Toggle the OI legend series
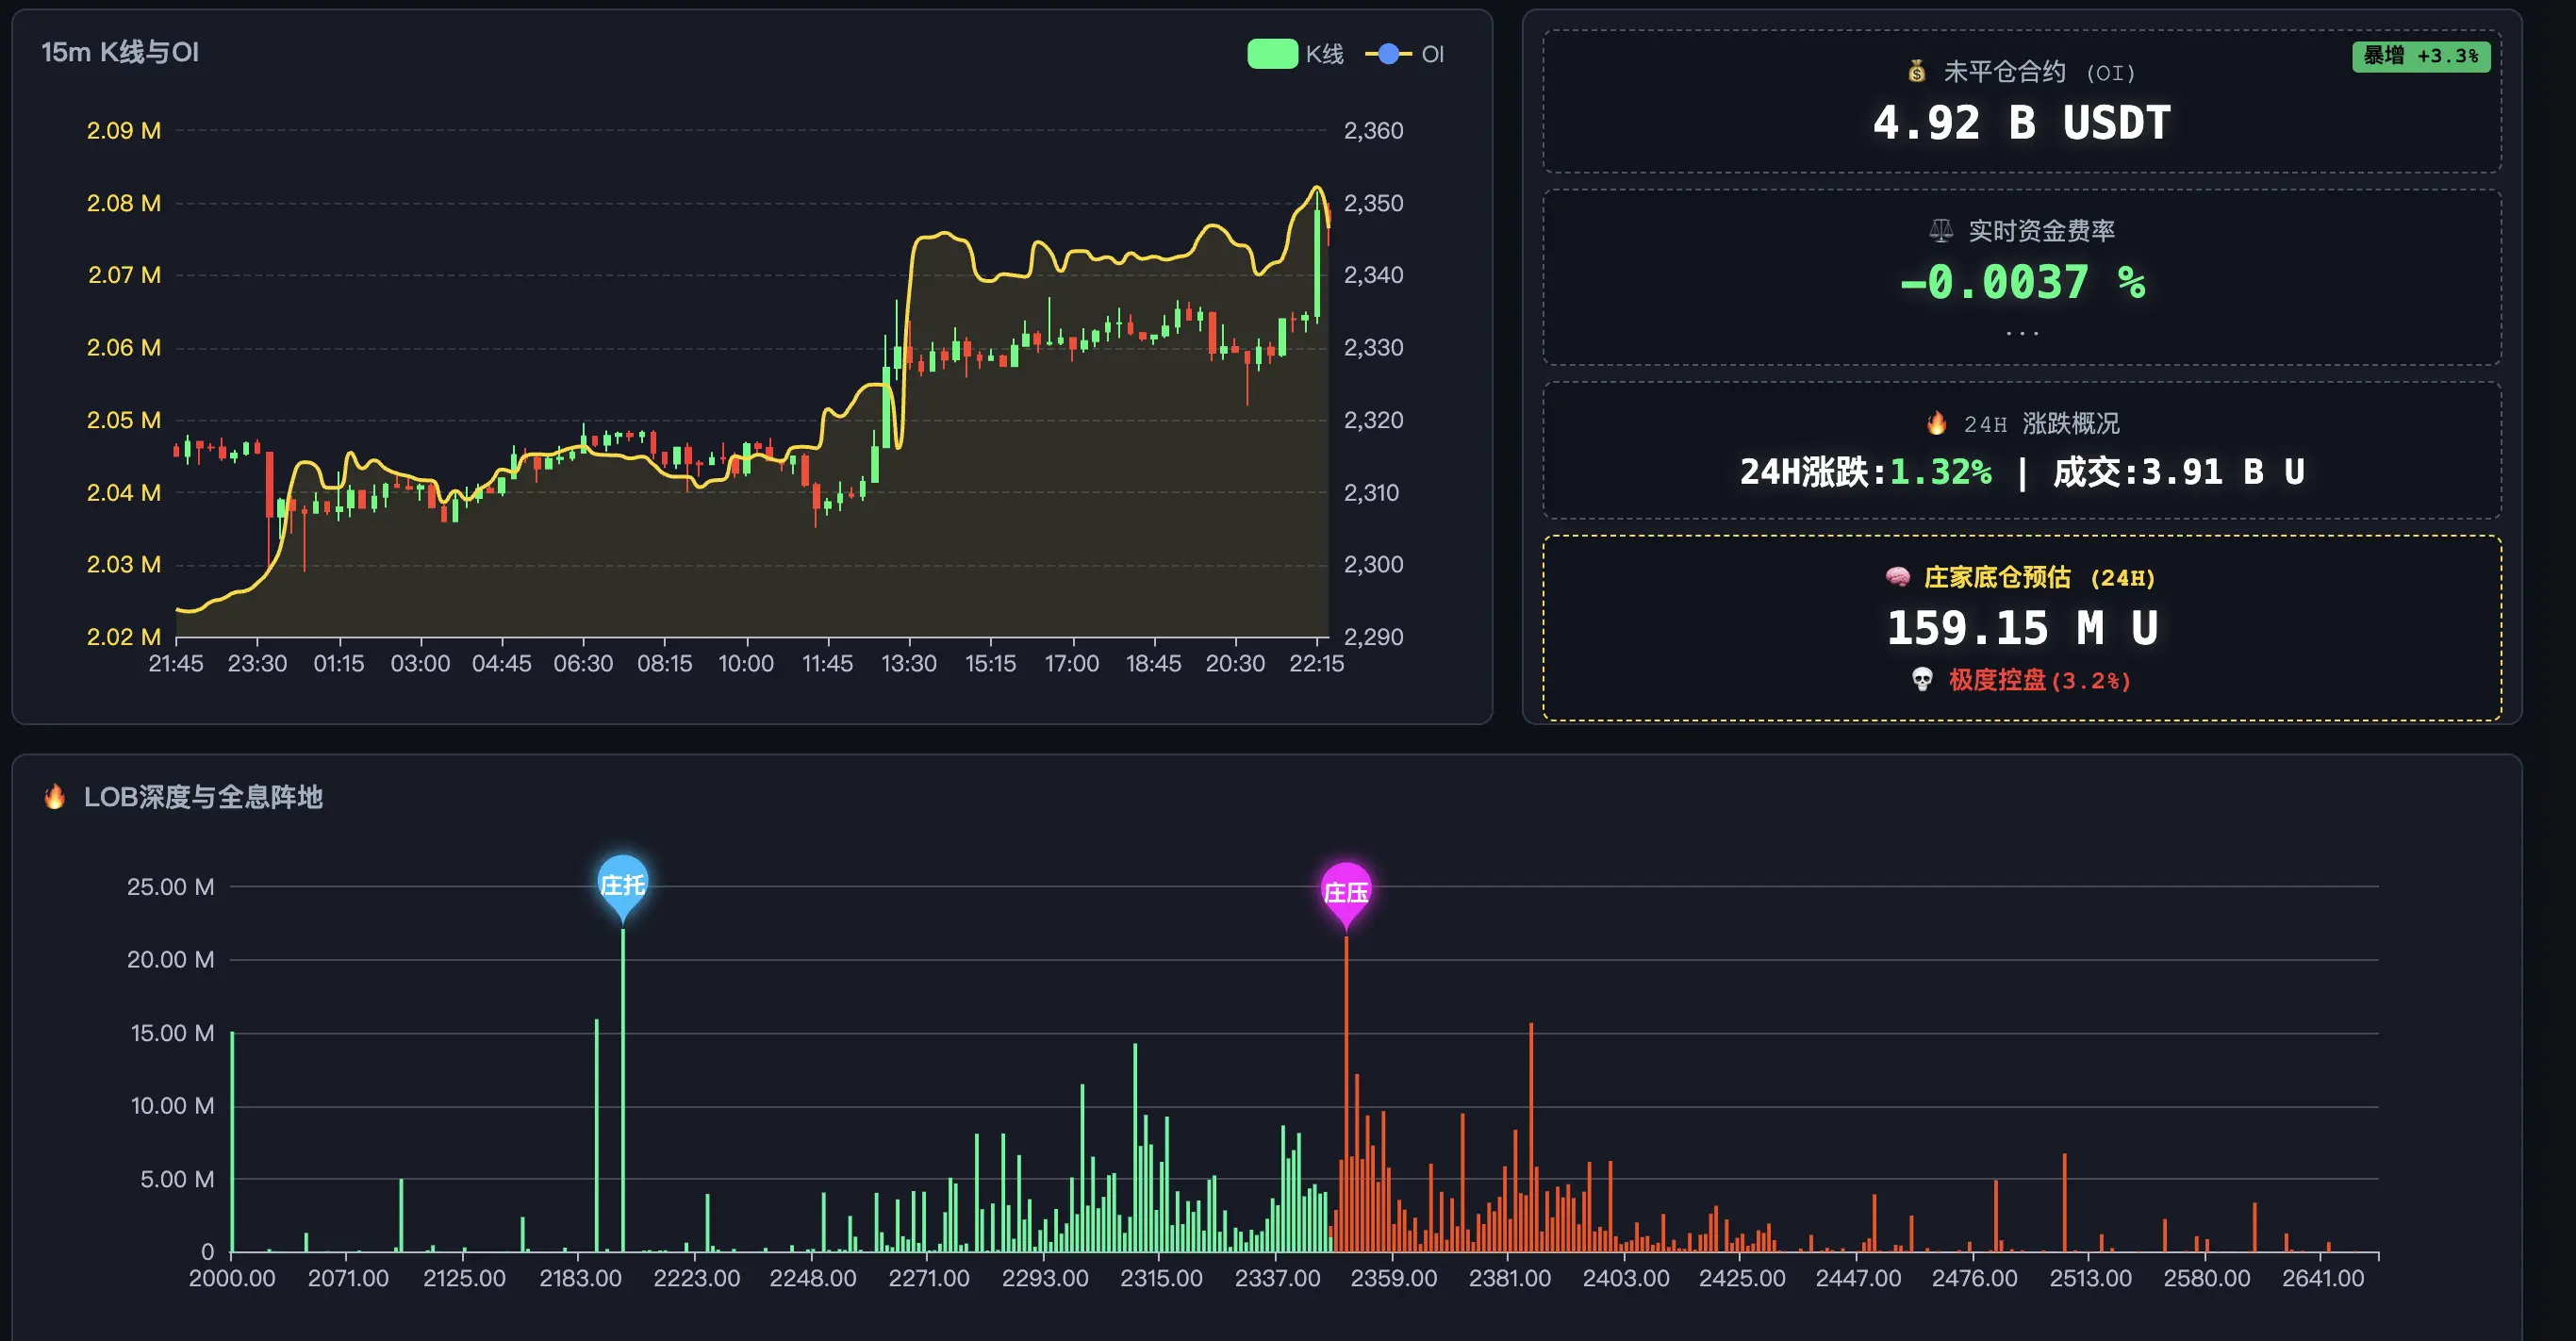This screenshot has width=2576, height=1341. pos(1431,54)
